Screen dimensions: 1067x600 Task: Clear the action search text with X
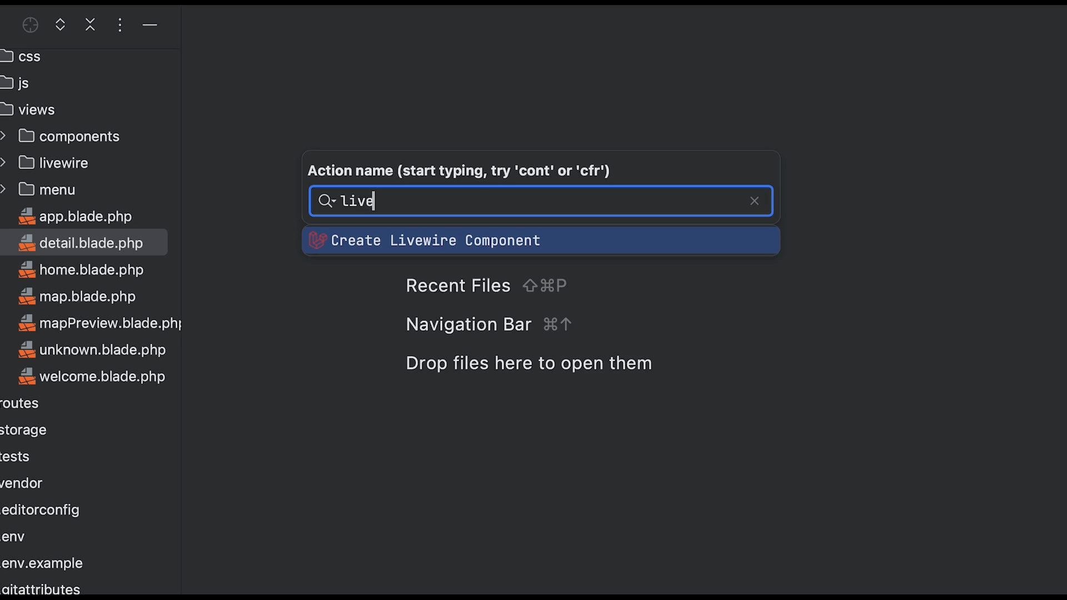coord(754,201)
